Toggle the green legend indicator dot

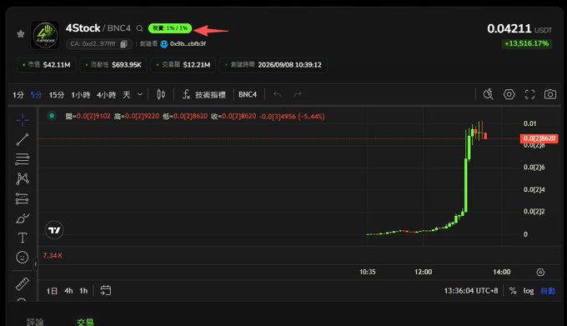click(52, 116)
